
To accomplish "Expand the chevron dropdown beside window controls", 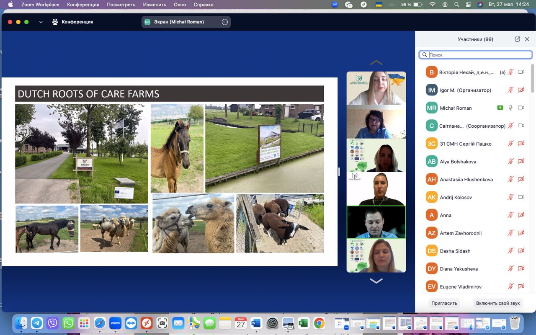I will (x=41, y=22).
